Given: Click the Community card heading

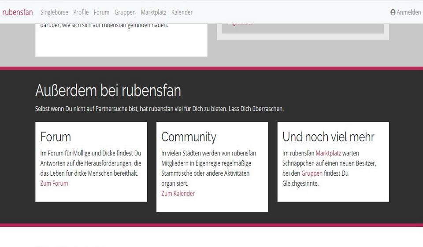Looking at the screenshot, I should coord(189,137).
